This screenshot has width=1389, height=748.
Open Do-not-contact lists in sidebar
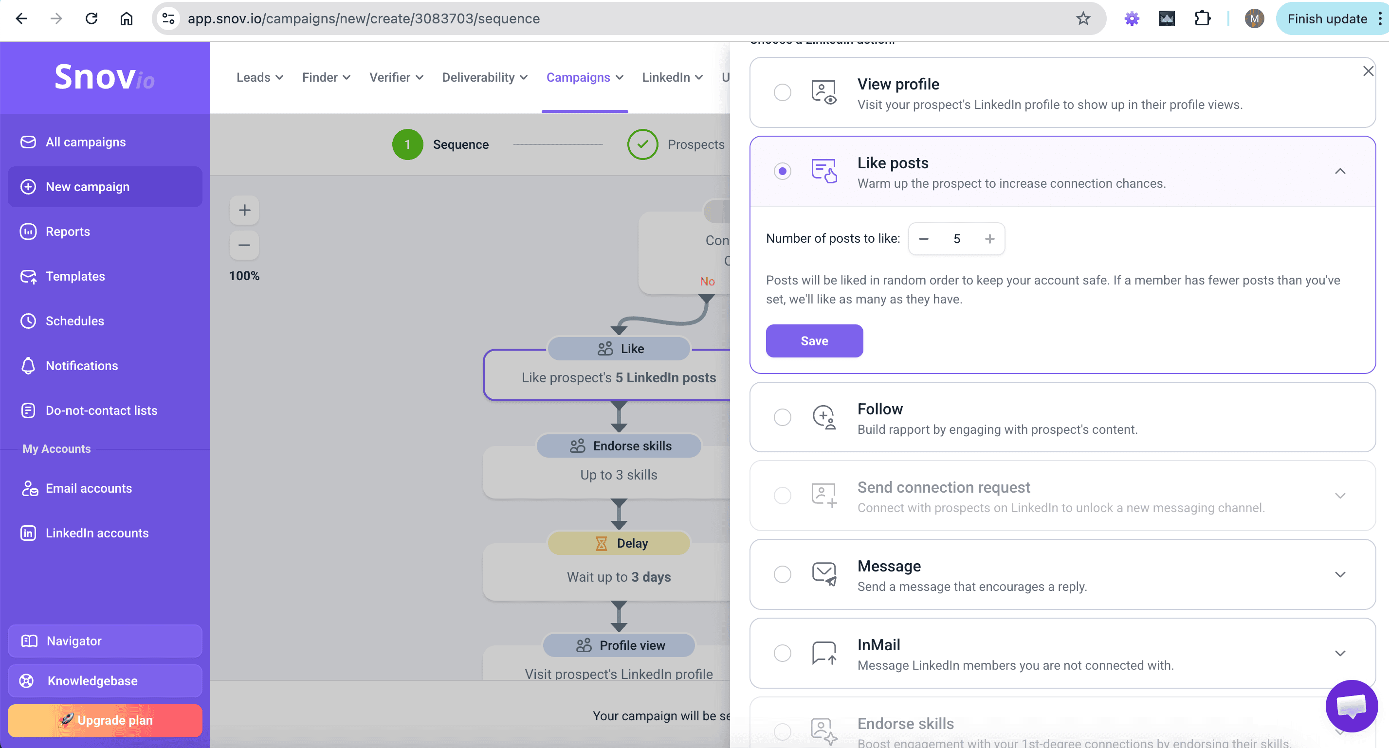click(x=105, y=410)
